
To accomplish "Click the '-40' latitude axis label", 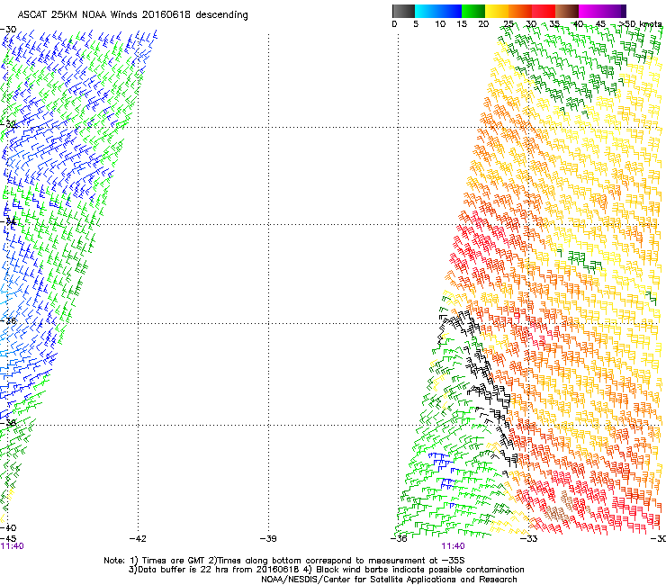I will (x=8, y=527).
